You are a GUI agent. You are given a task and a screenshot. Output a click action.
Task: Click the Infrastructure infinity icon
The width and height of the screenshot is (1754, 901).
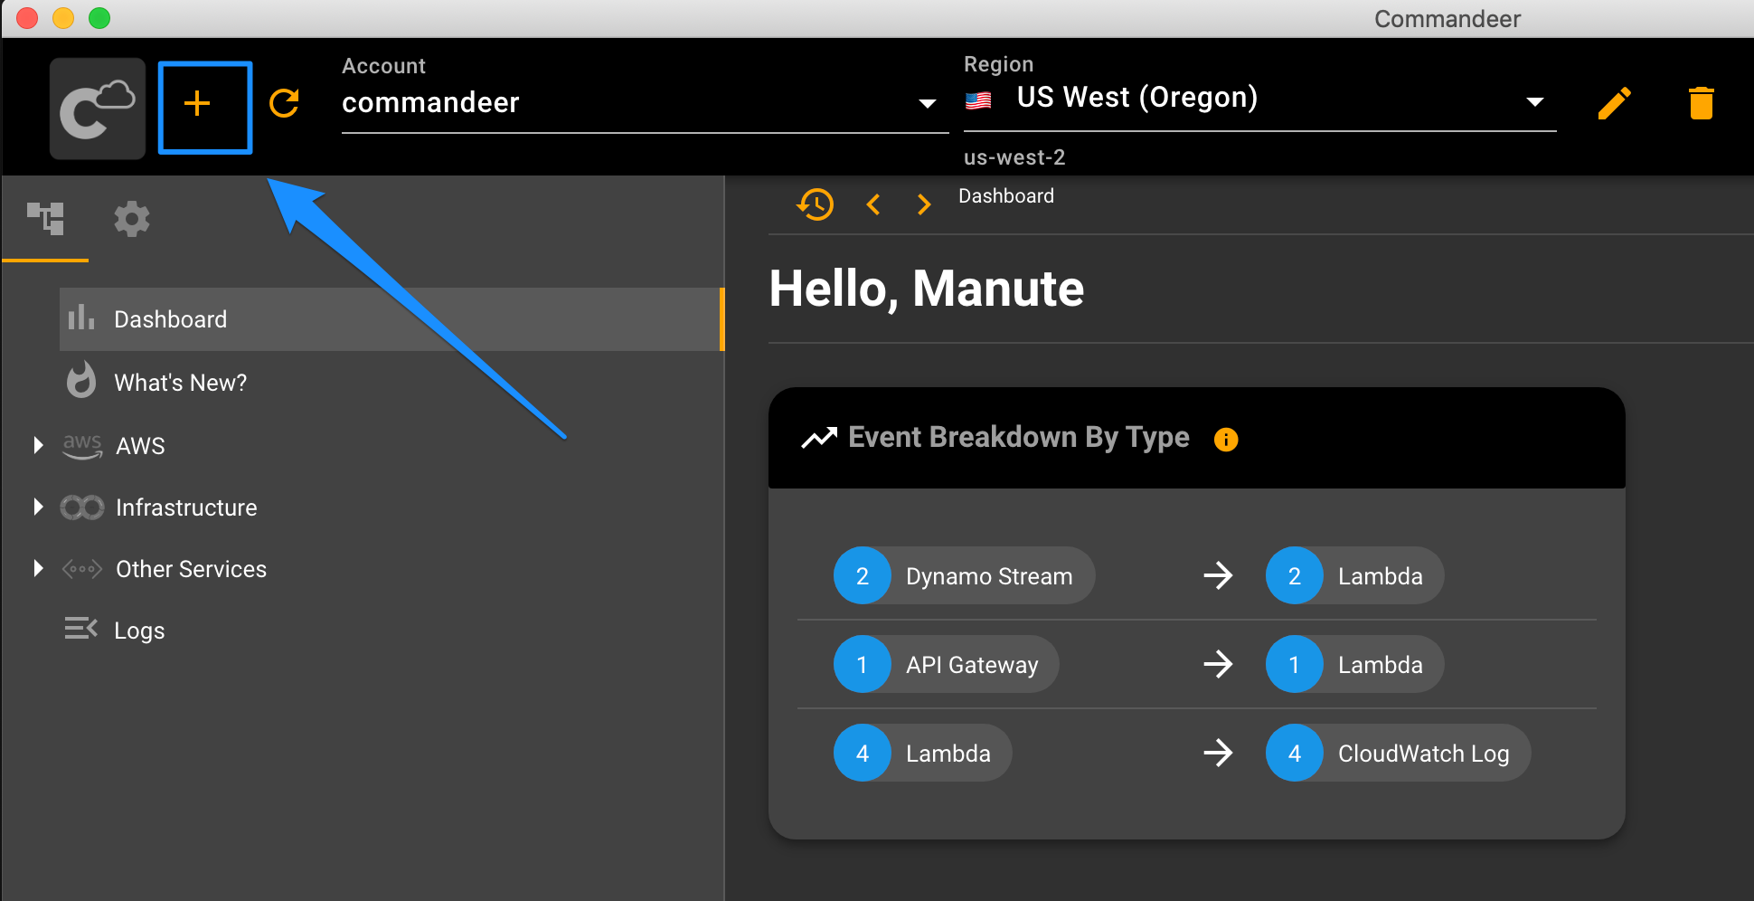(x=82, y=507)
